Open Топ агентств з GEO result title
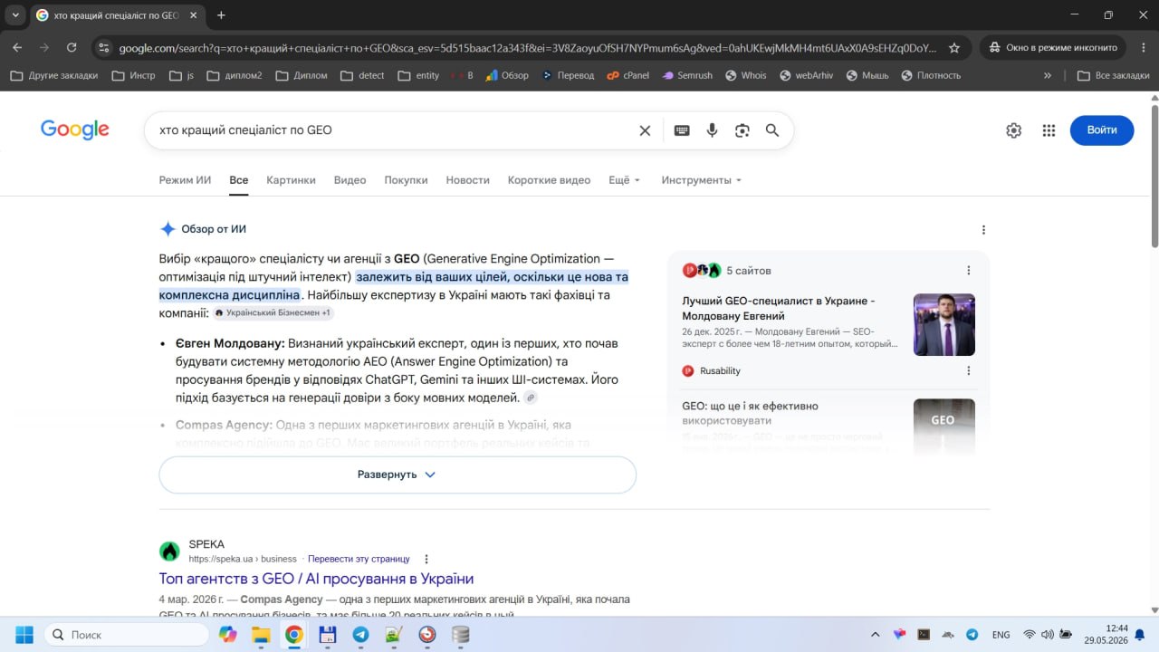The image size is (1159, 652). pos(316,579)
